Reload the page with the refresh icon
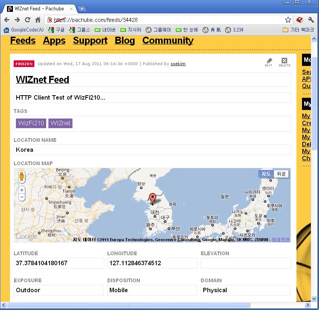The width and height of the screenshot is (319, 310). 28,20
